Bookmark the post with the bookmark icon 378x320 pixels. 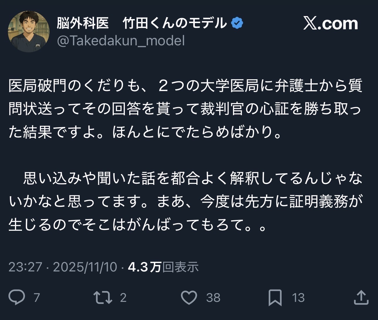tap(275, 297)
